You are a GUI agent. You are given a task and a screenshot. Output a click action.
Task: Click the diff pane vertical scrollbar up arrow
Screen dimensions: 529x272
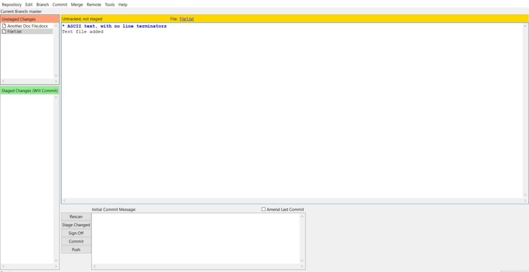pyautogui.click(x=525, y=26)
